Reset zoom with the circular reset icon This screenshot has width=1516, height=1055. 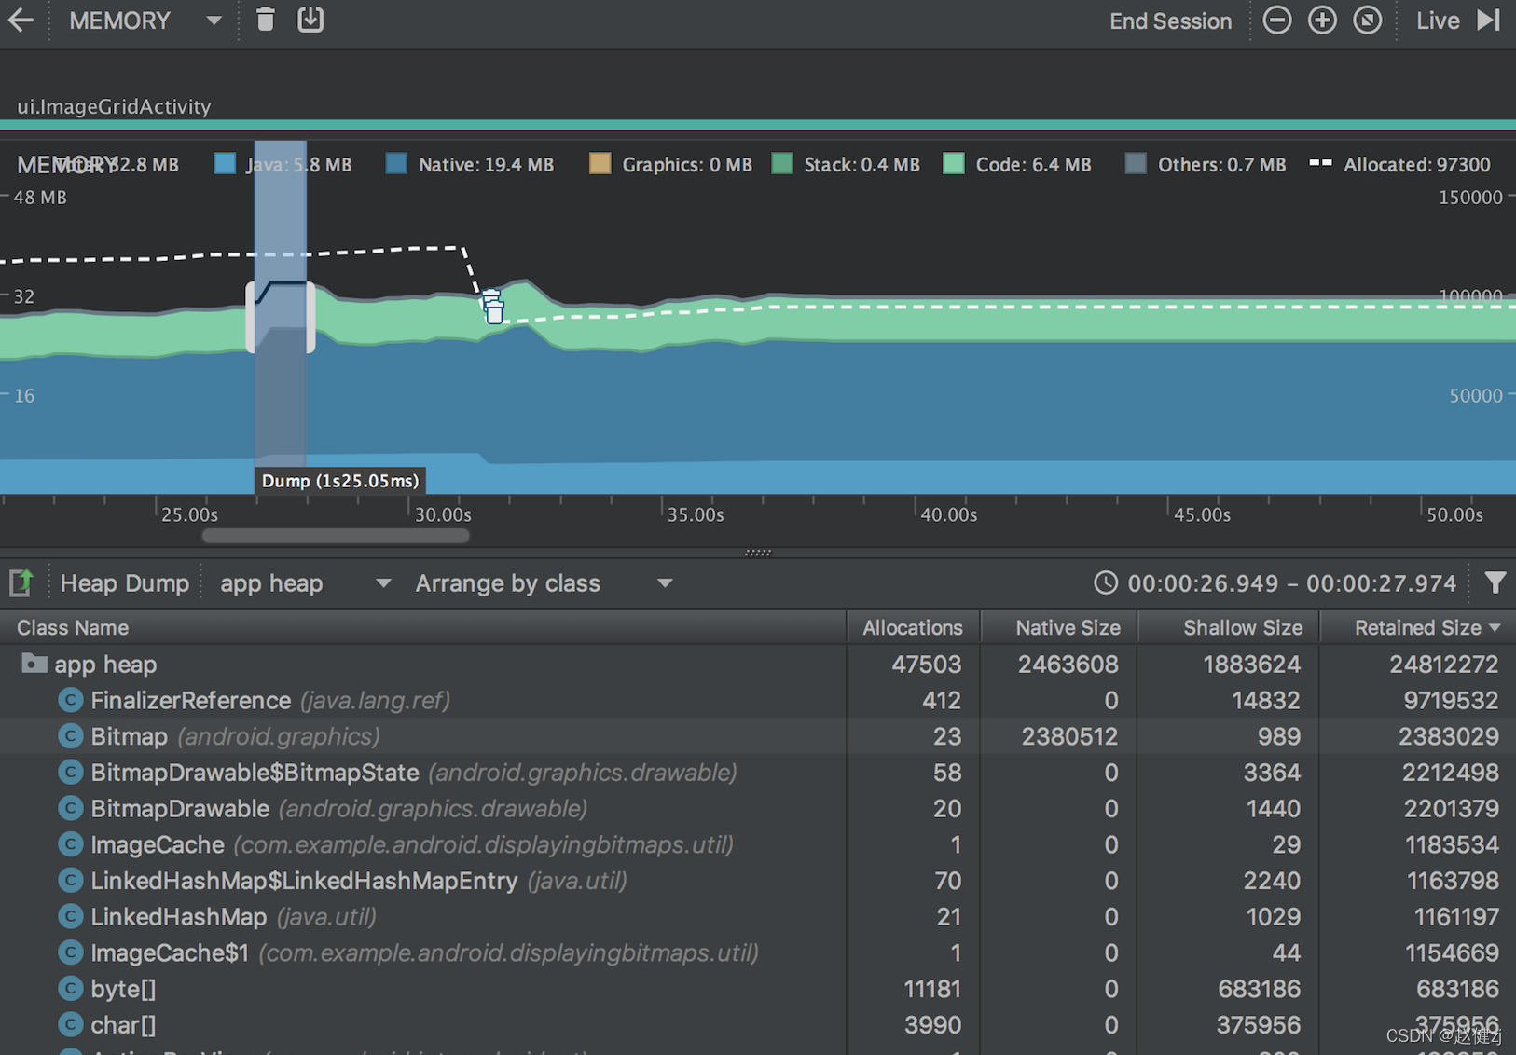(1367, 21)
